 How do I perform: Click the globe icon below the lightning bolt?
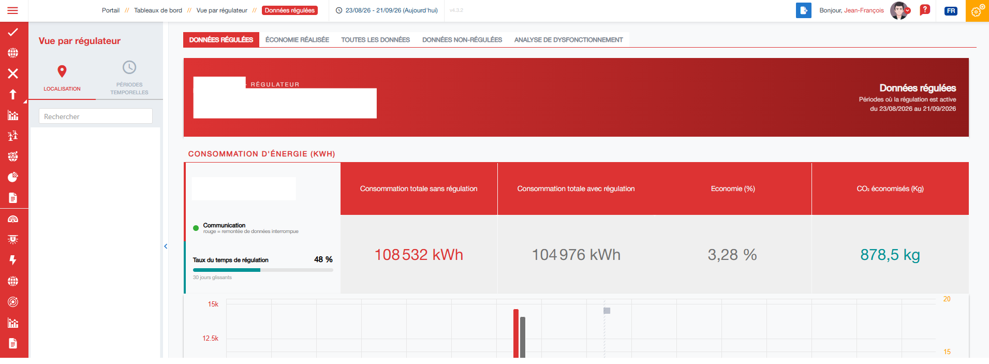(x=13, y=281)
